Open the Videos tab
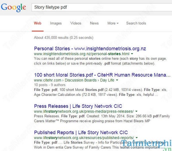Screen dimensions: 172x151 point(76,23)
